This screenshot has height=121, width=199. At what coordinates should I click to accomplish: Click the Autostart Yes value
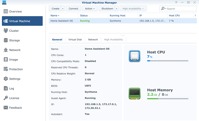coord(87,114)
